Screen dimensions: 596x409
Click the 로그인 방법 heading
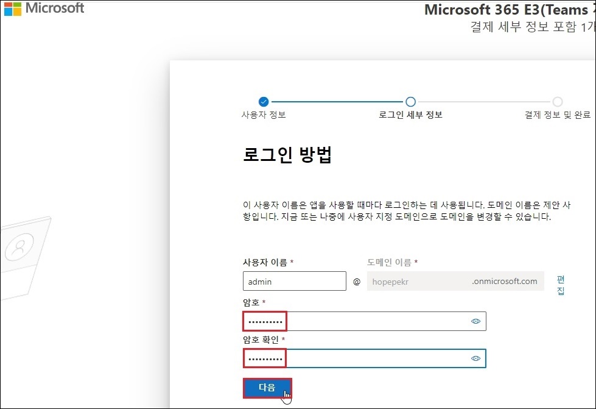point(287,154)
